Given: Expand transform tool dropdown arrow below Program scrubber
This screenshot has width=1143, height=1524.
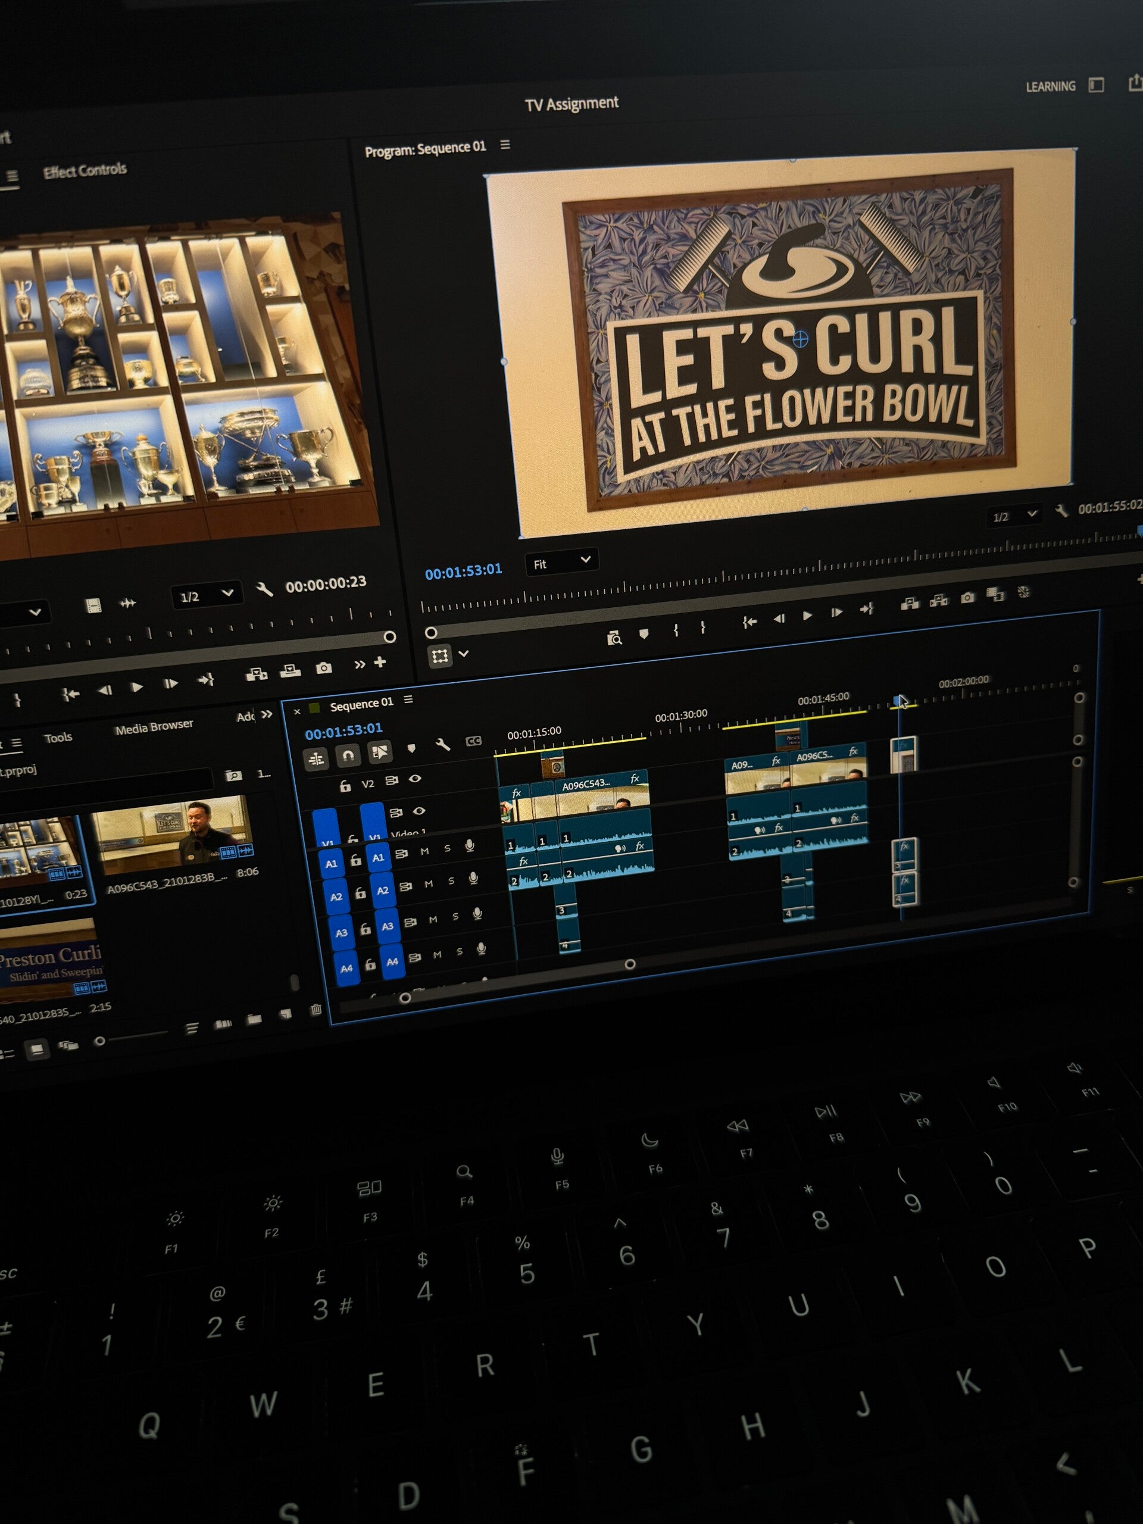Looking at the screenshot, I should pyautogui.click(x=464, y=653).
